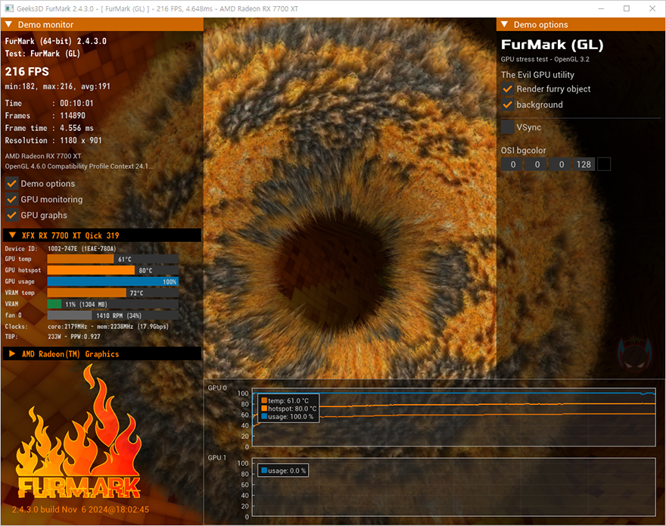Click the FurMark (64-bit) 2.4.3.0 header text
The image size is (666, 526).
(x=56, y=41)
